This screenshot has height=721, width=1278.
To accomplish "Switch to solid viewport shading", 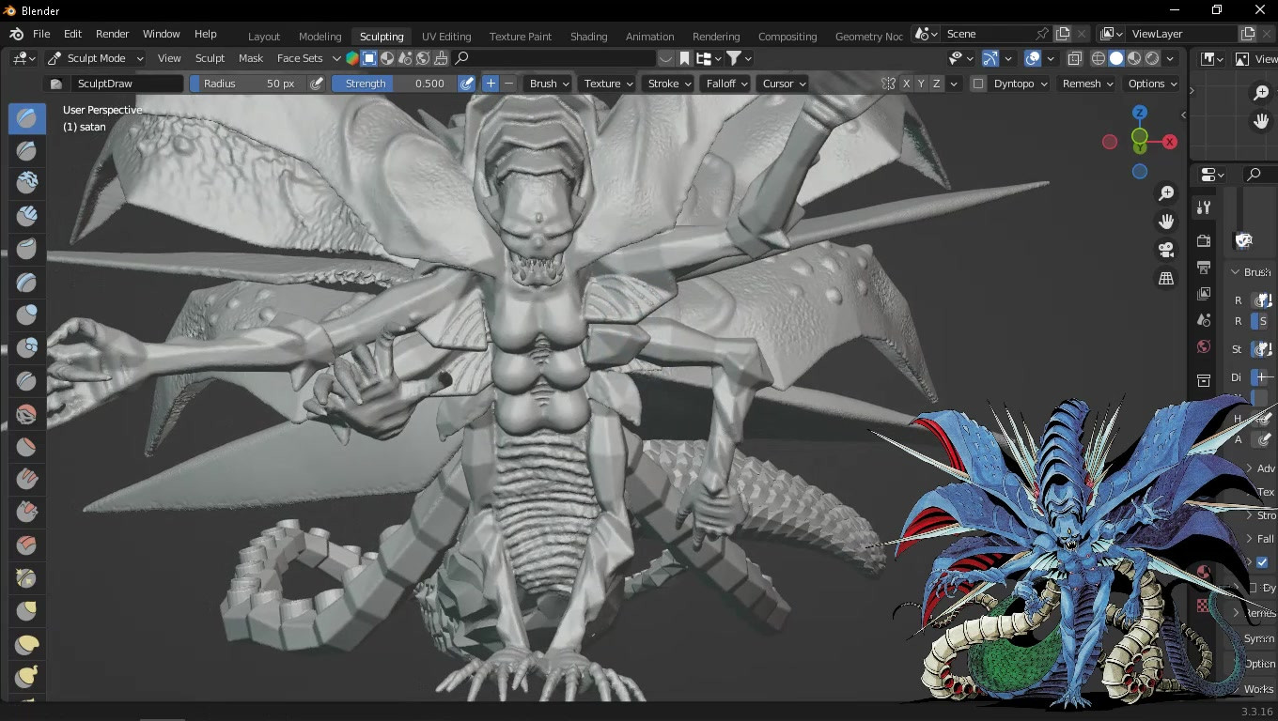I will (x=1116, y=58).
